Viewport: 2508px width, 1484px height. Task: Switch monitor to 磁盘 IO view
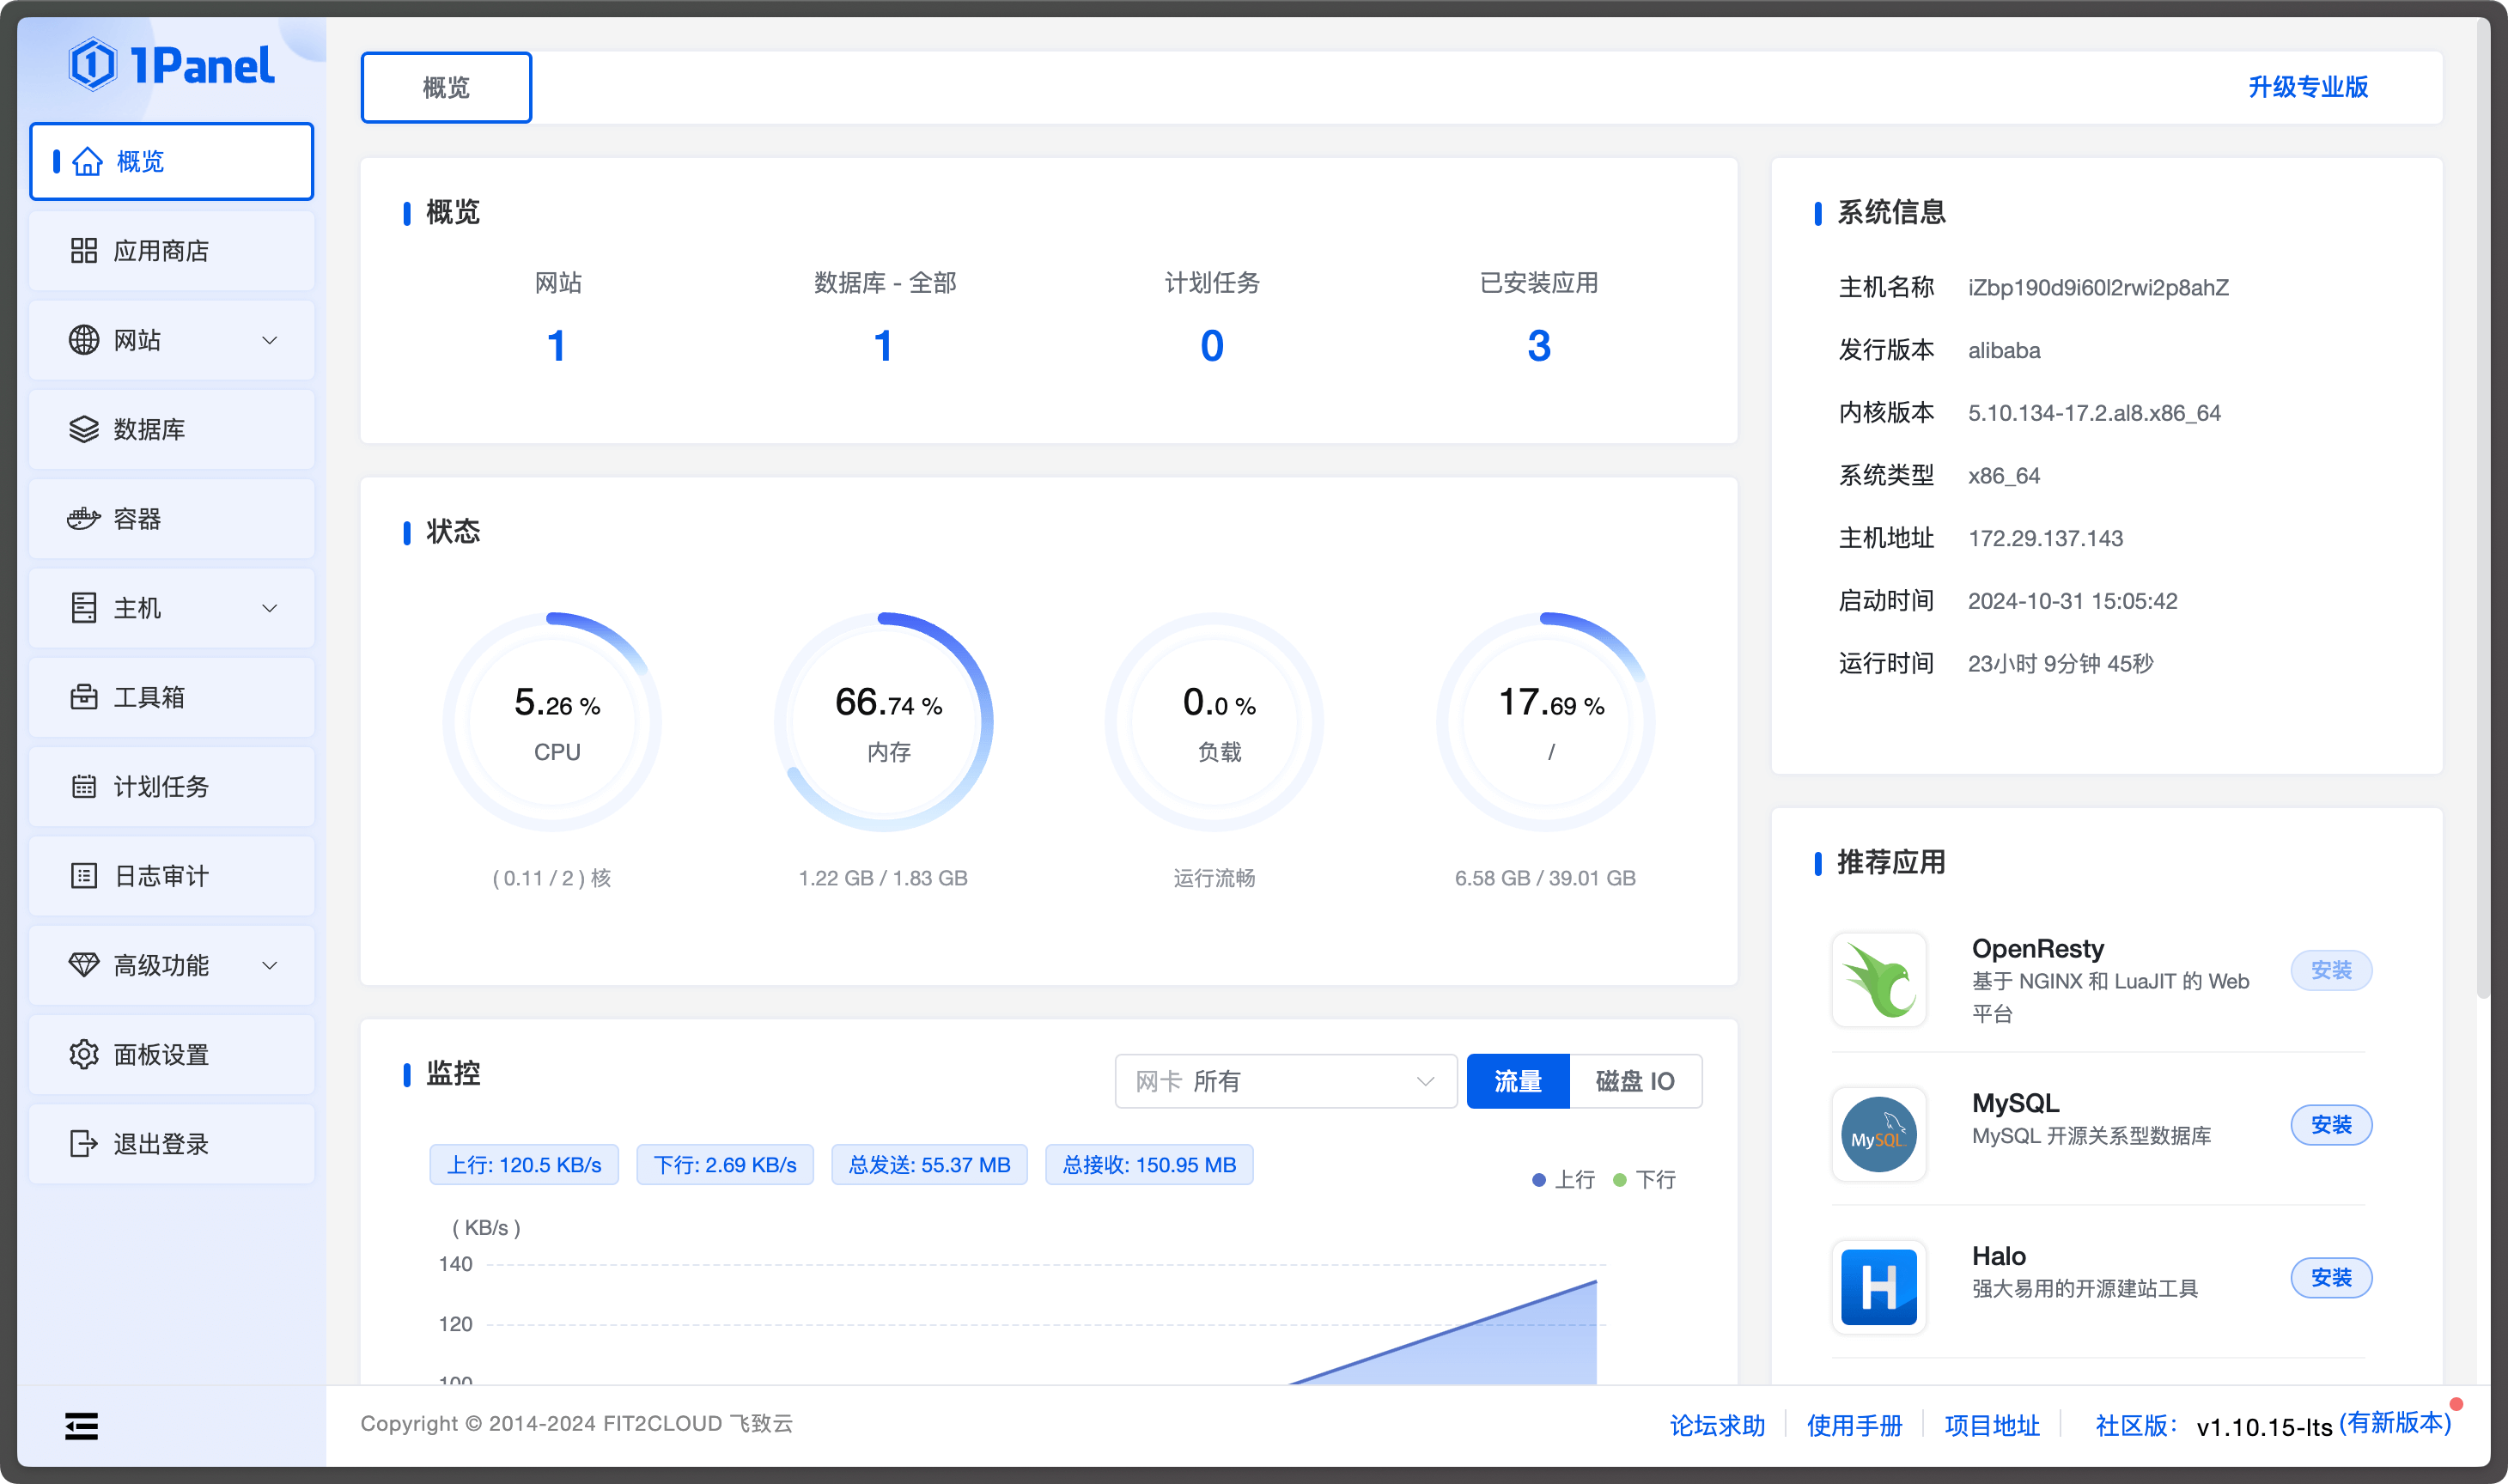[1635, 1081]
